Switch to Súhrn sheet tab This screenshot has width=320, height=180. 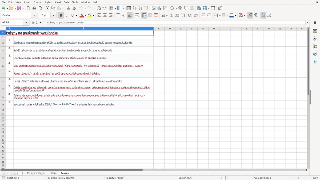53,173
